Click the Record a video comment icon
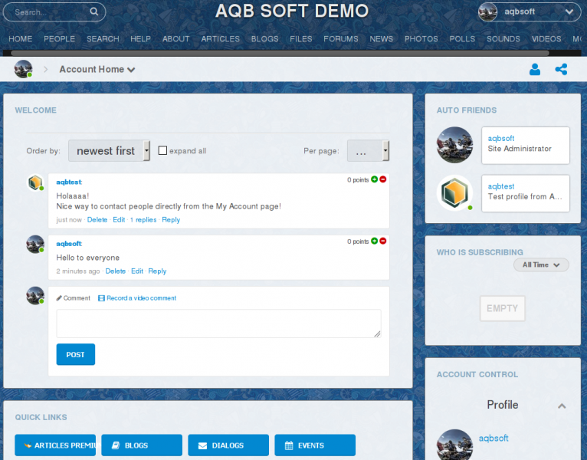This screenshot has width=587, height=460. coord(101,298)
